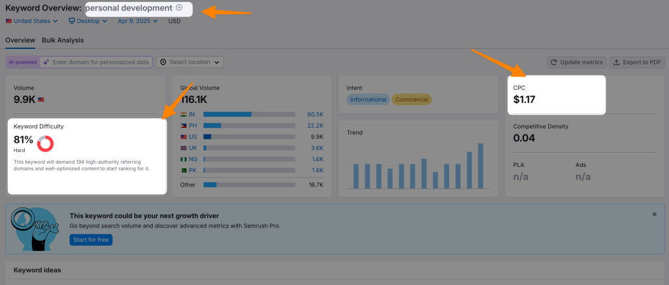This screenshot has height=285, width=669.
Task: Click the US volume bar in Global Volume
Action: tap(249, 137)
